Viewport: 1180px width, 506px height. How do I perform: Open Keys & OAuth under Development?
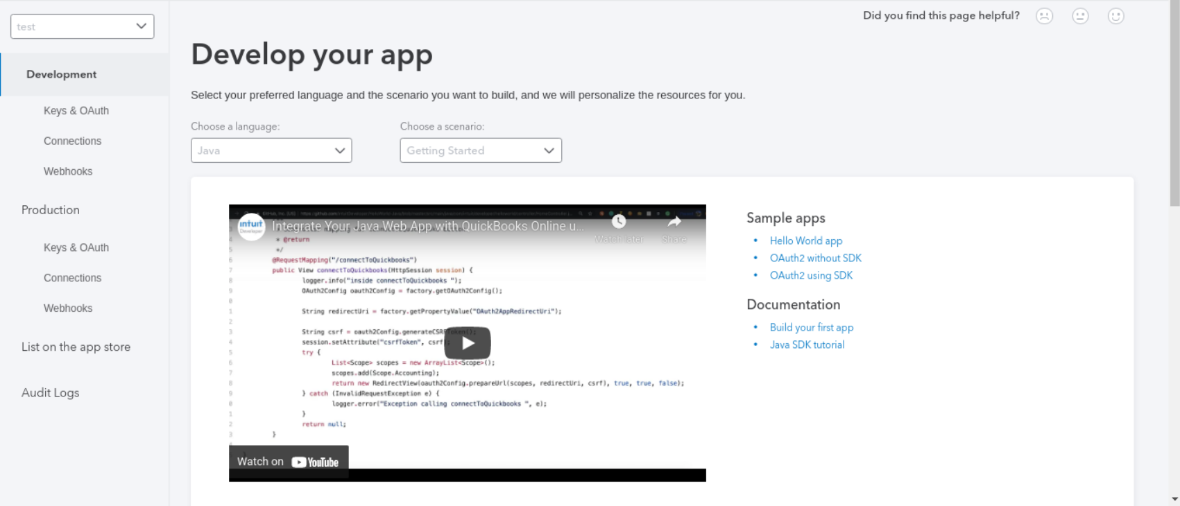pos(76,111)
